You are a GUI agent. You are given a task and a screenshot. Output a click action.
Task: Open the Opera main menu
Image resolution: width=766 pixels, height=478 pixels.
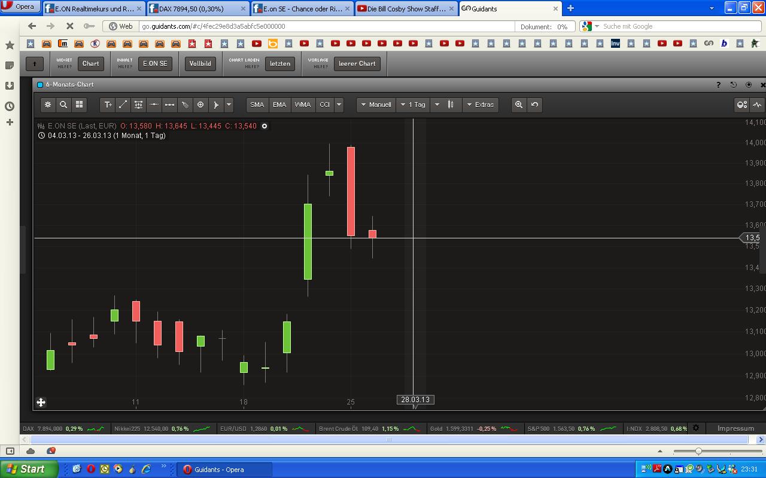20,7
